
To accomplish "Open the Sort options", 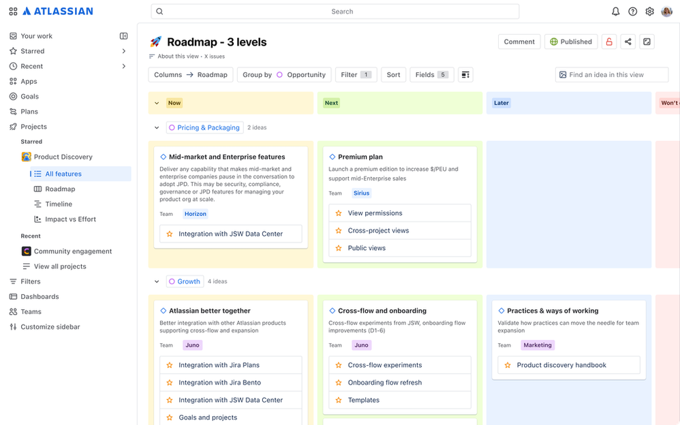I will 393,75.
